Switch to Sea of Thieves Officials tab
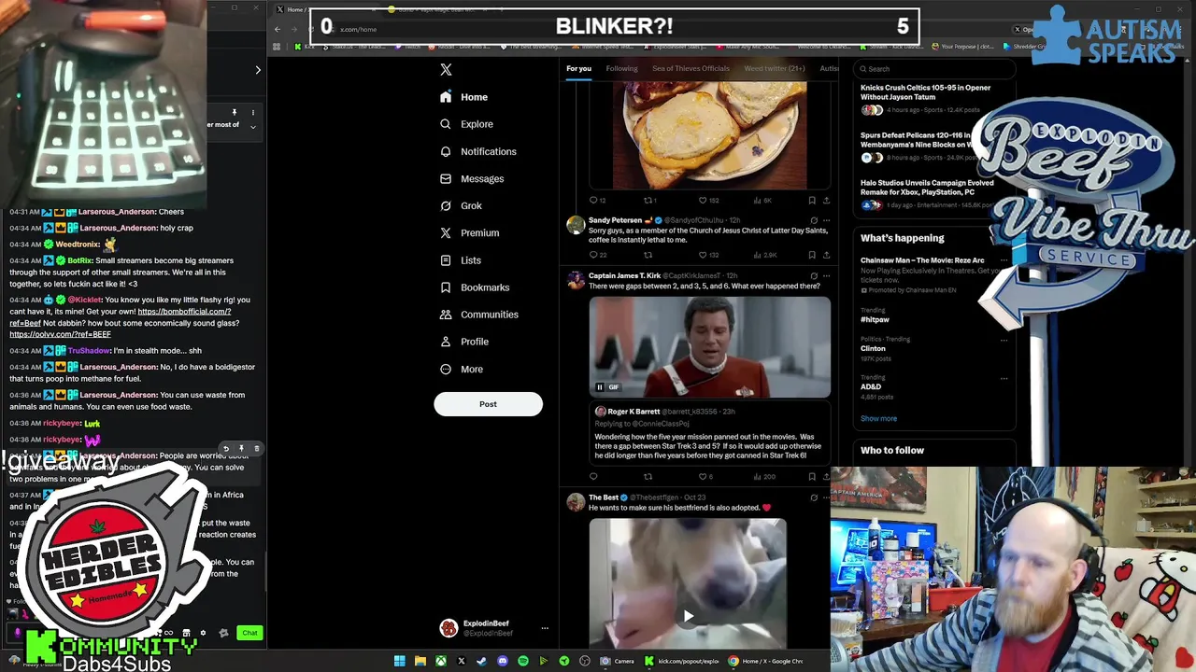Screen dimensions: 1196x672 691,68
